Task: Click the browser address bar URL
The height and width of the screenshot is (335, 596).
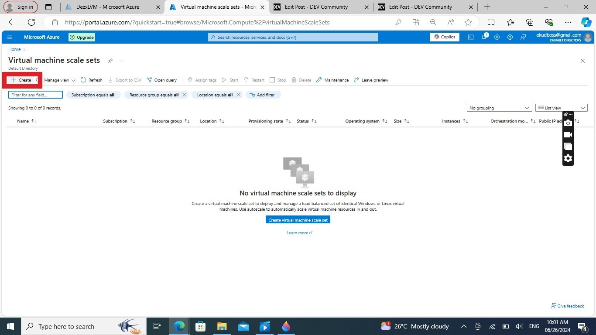Action: [197, 22]
